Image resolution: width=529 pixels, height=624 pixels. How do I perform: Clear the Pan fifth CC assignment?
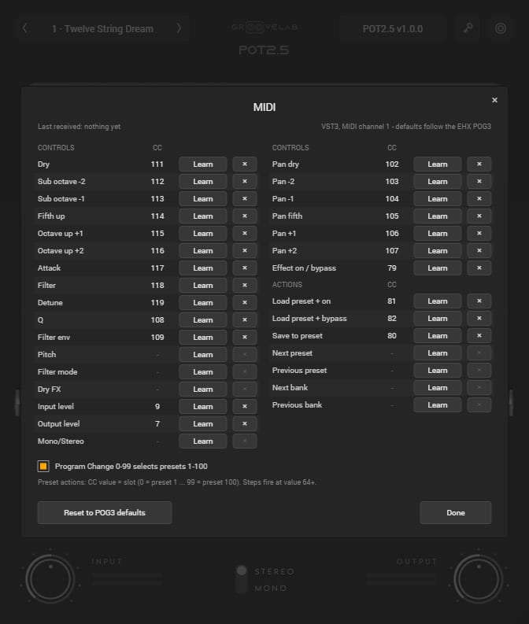479,216
